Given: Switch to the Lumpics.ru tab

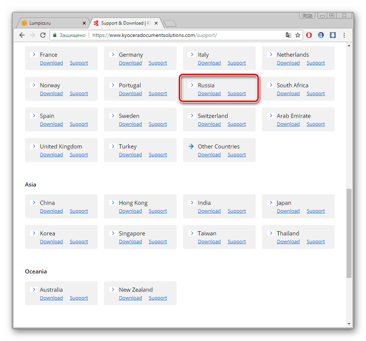Looking at the screenshot, I should tap(52, 23).
